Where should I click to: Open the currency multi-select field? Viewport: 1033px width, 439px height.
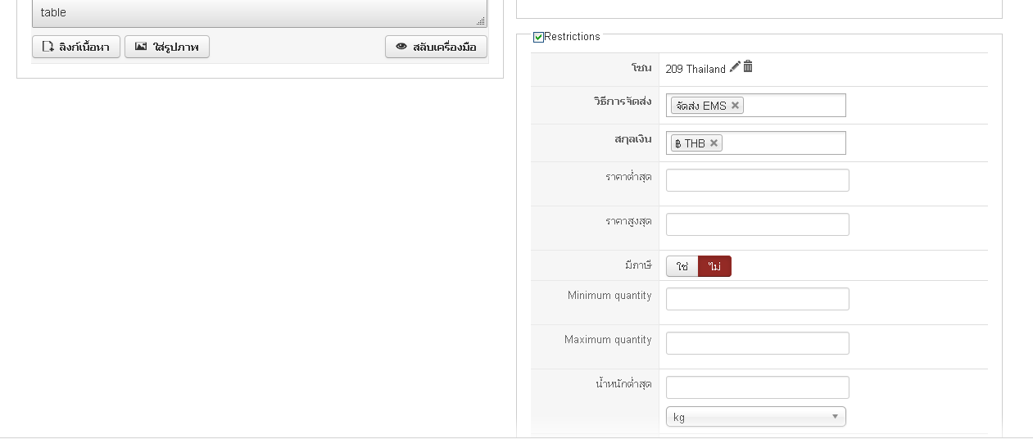click(x=756, y=143)
